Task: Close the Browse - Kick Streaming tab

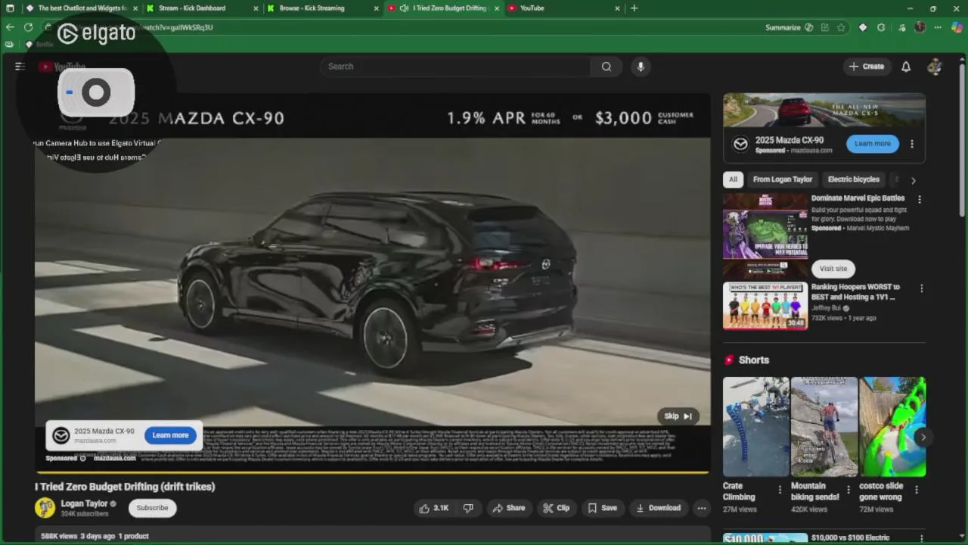Action: pyautogui.click(x=377, y=8)
